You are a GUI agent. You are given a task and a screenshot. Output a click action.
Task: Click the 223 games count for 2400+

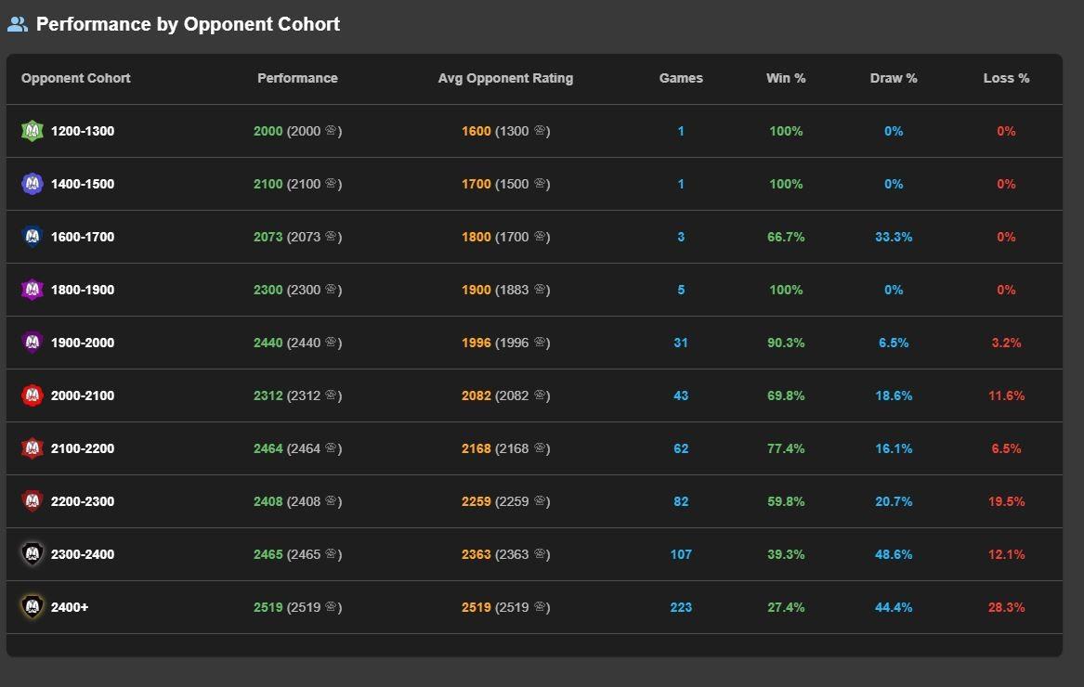(681, 607)
